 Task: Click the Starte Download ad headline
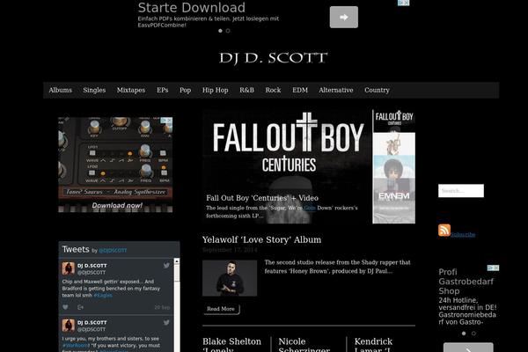pos(191,8)
